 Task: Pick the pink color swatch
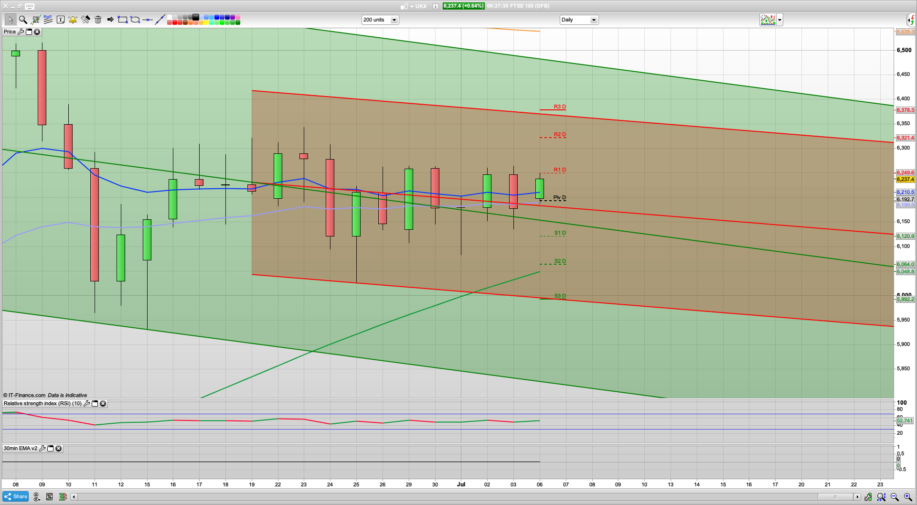click(x=238, y=17)
